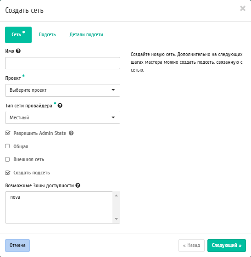This screenshot has height=257, width=251.
Task: Enable the Внешняя сеть checkbox
Action: (7, 159)
